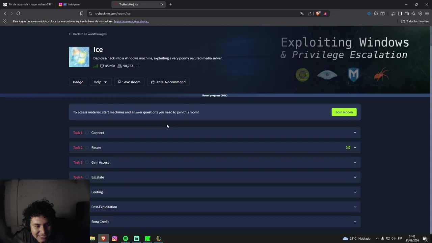Close the TryHackMe | Ice tab
Screen dimensions: 432x243
[x=162, y=4]
